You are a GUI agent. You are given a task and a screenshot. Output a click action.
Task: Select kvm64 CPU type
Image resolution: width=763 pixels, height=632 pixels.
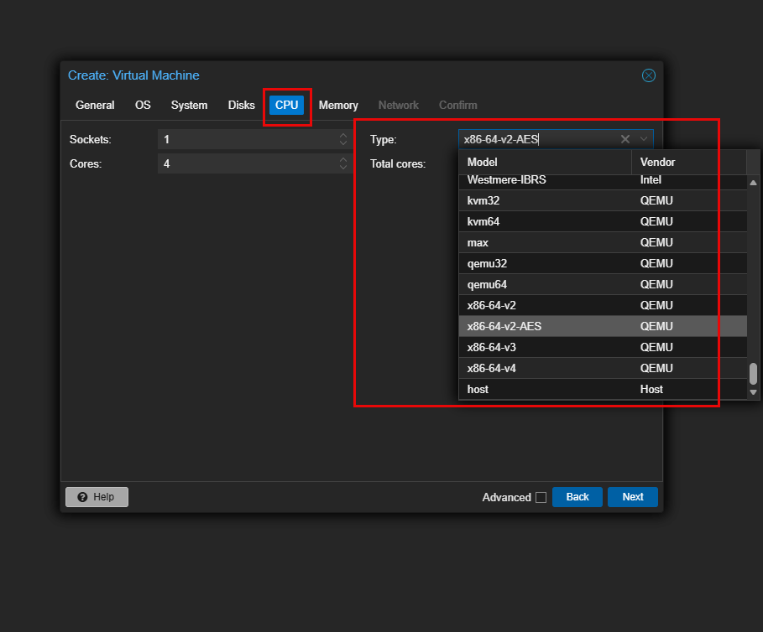pos(603,221)
